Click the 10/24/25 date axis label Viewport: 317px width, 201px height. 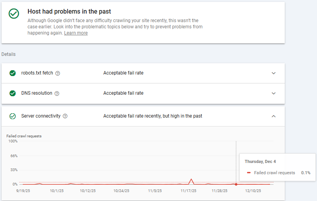pyautogui.click(x=121, y=191)
